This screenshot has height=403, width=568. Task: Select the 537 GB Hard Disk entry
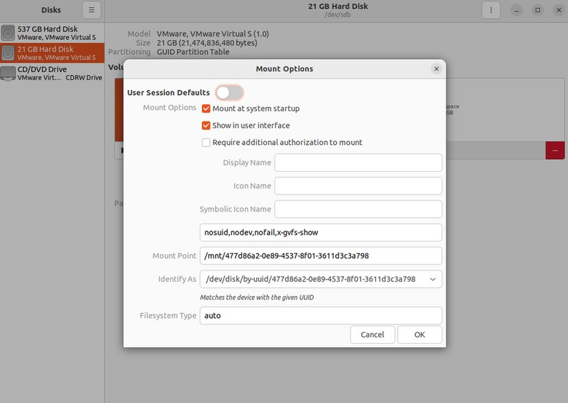[x=52, y=33]
